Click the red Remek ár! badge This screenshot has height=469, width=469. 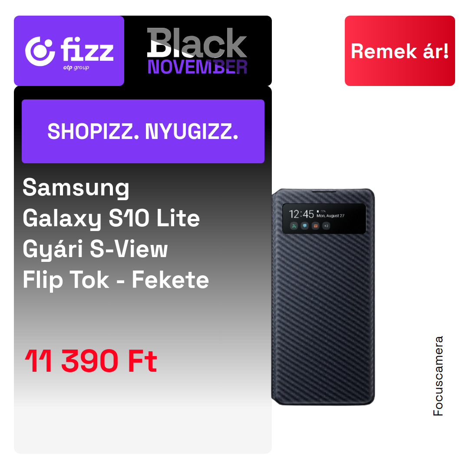400,51
